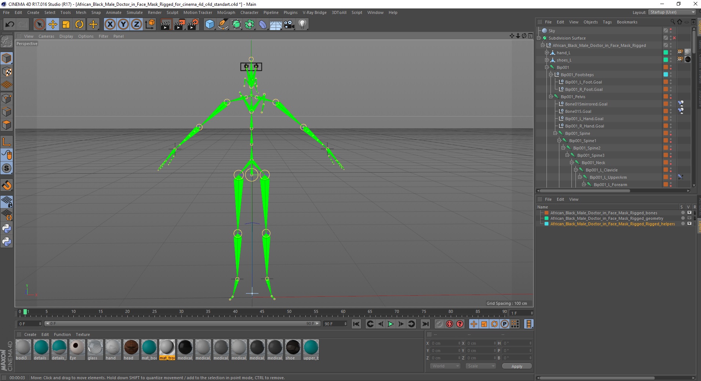Screen dimensions: 701x381
Task: Click the Undo arrow icon
Action: click(10, 25)
